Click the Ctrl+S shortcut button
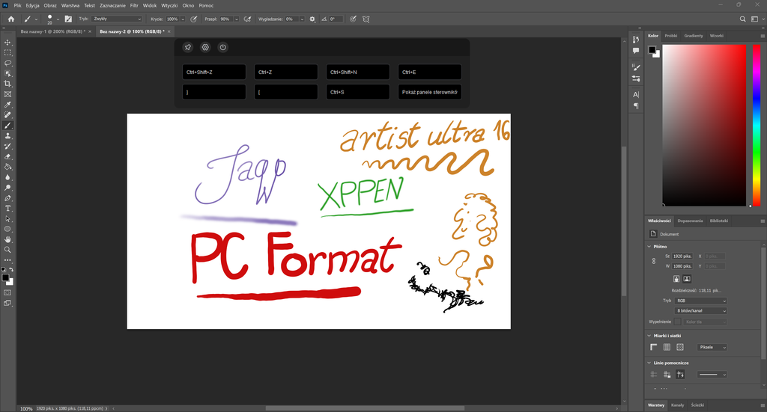The image size is (767, 412). tap(358, 92)
